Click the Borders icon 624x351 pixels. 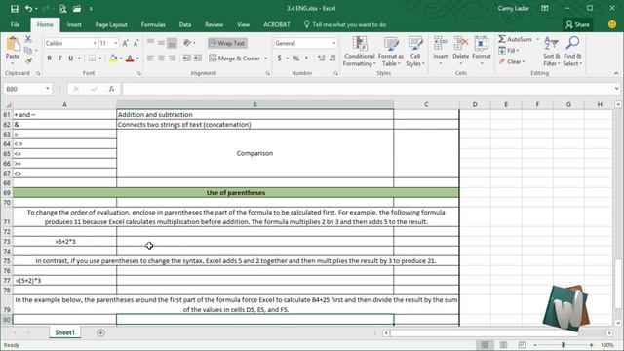click(x=92, y=58)
